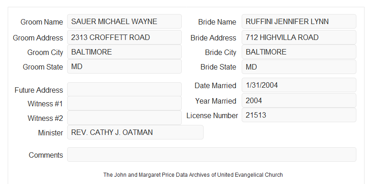365x184 pixels.
Task: Click the License Number label
Action: tap(212, 116)
